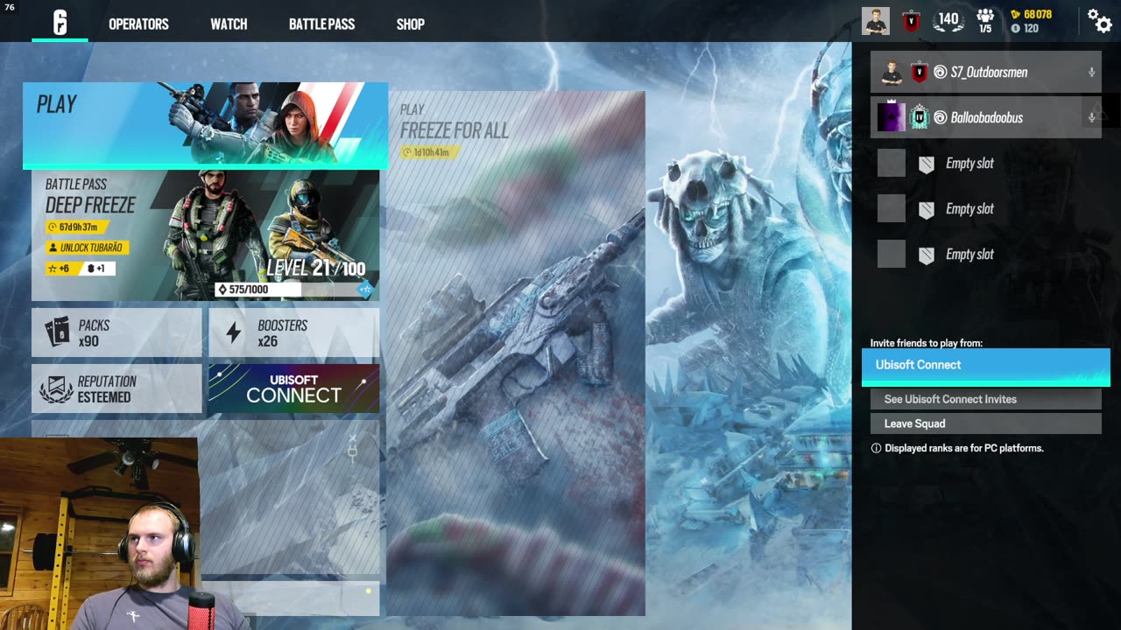Click the R6 credits 120 balance
Screen dimensions: 1121x630
[x=1025, y=29]
